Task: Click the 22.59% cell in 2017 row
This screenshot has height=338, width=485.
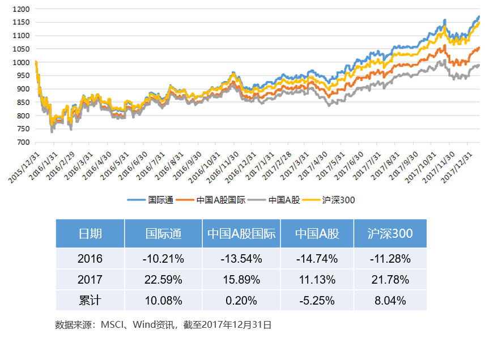Action: coord(163,280)
